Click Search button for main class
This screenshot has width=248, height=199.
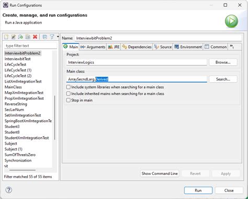pyautogui.click(x=223, y=79)
